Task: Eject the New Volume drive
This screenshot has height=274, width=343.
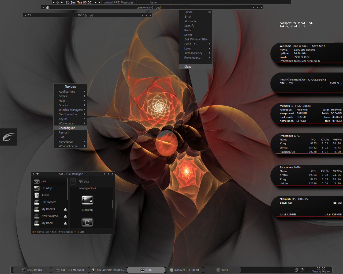Action: 65,216
